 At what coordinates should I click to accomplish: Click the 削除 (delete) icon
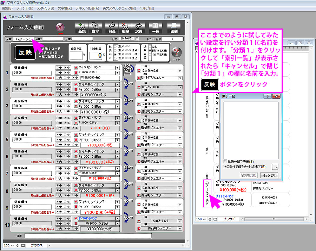tap(125, 27)
